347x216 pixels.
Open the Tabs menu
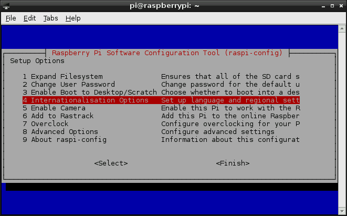click(51, 18)
